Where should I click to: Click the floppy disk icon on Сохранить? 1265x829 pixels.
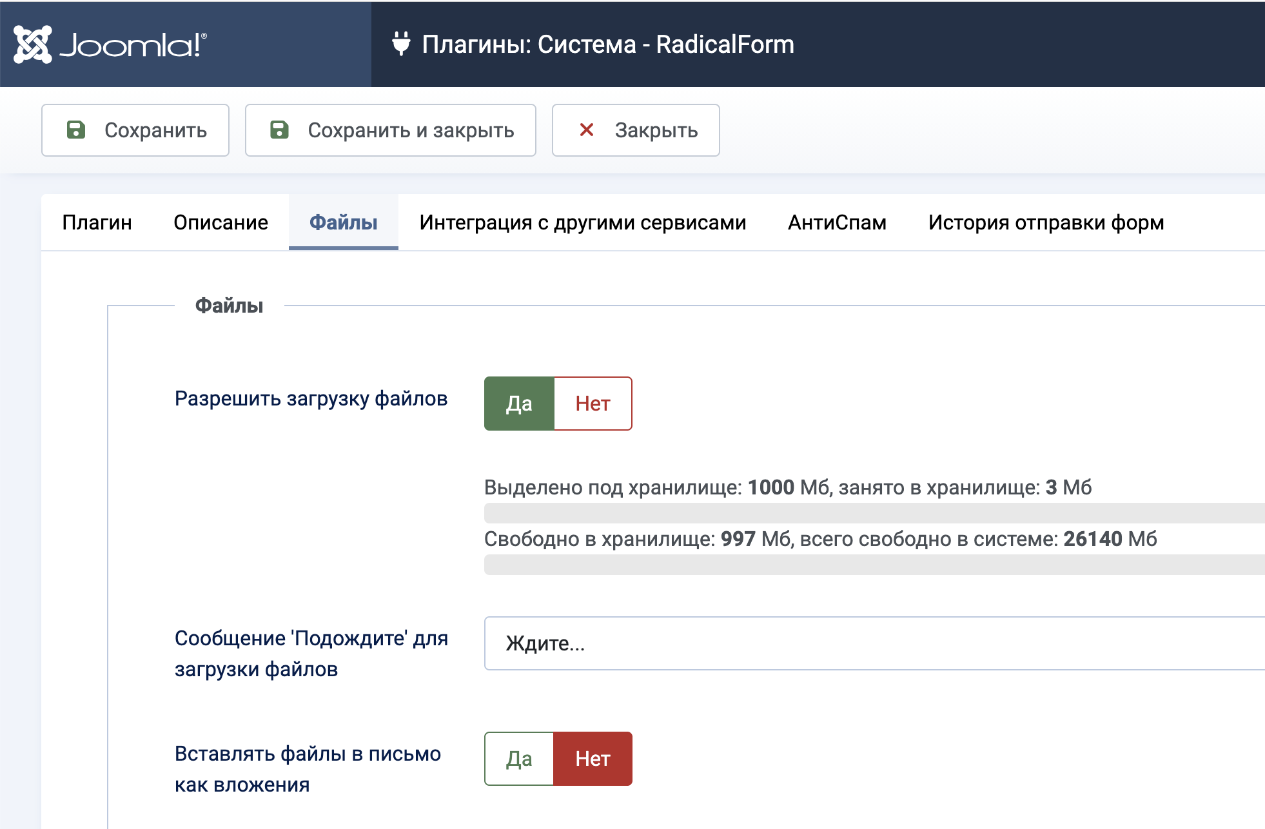click(76, 130)
